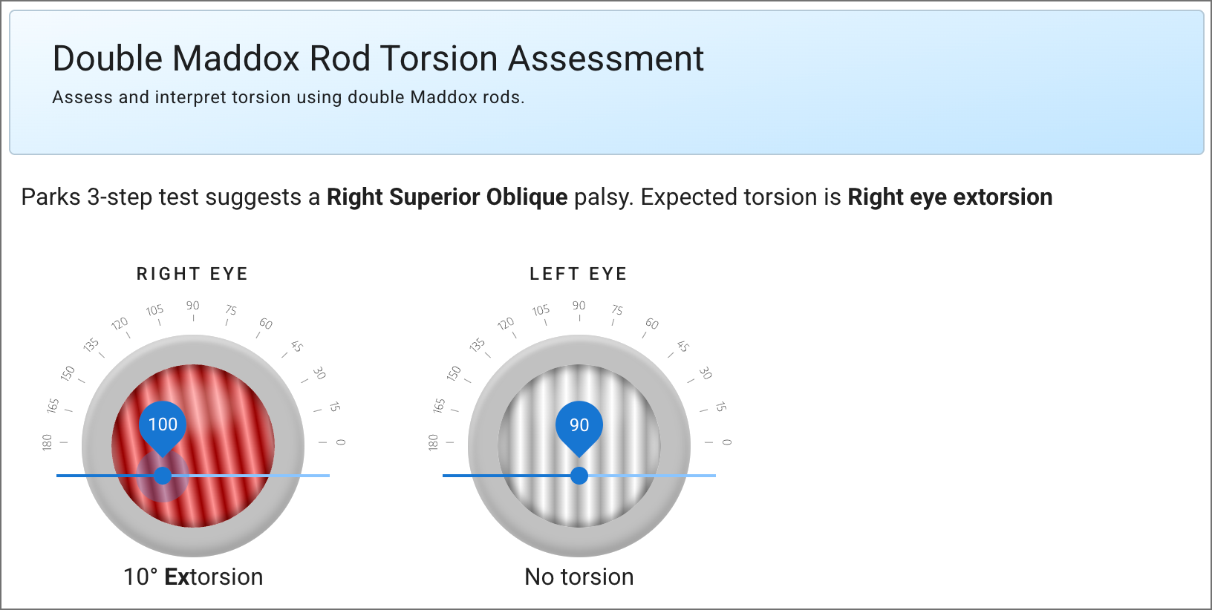Click the 180 degree mark on left eye dial

tap(434, 442)
